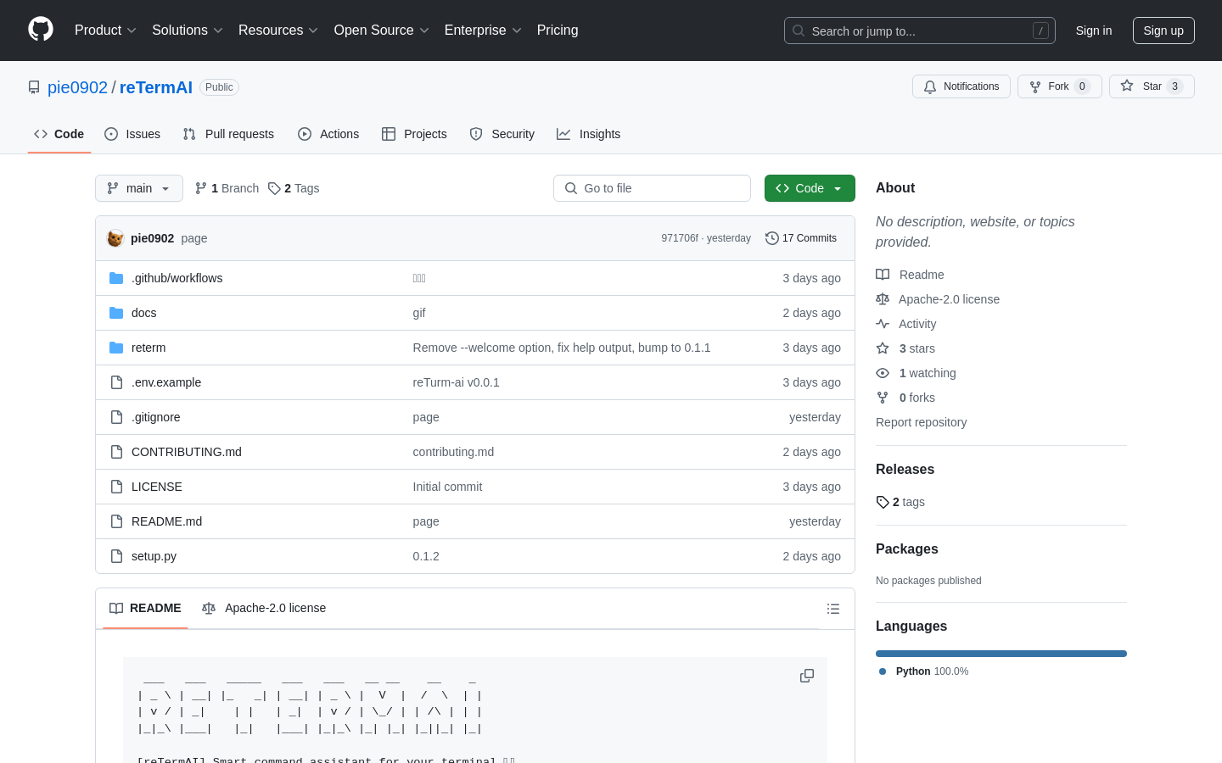Click the pie0902 avatar image
The width and height of the screenshot is (1222, 763).
pos(115,238)
